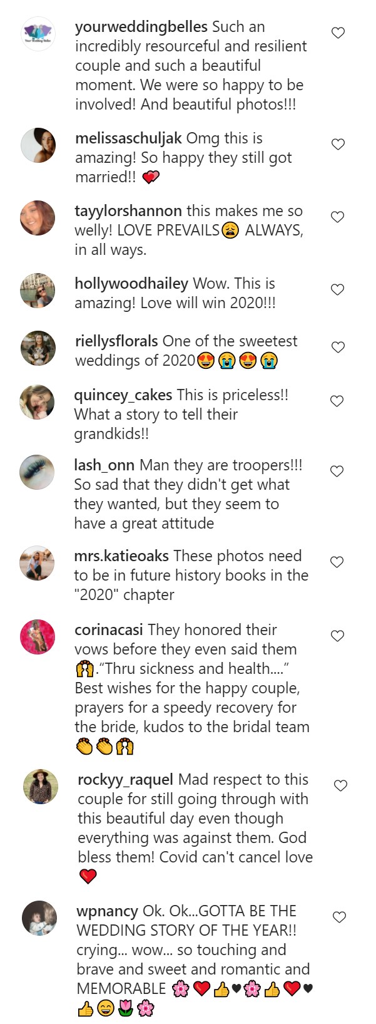View melissaschuljak's profile picture
This screenshot has width=376, height=1024.
(x=38, y=145)
